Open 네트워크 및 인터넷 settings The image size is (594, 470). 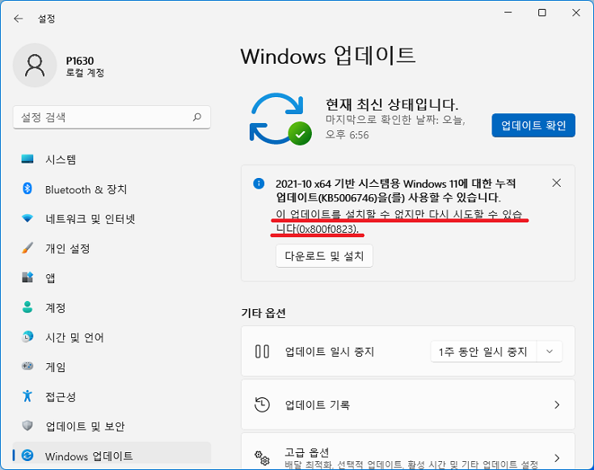coord(112,218)
